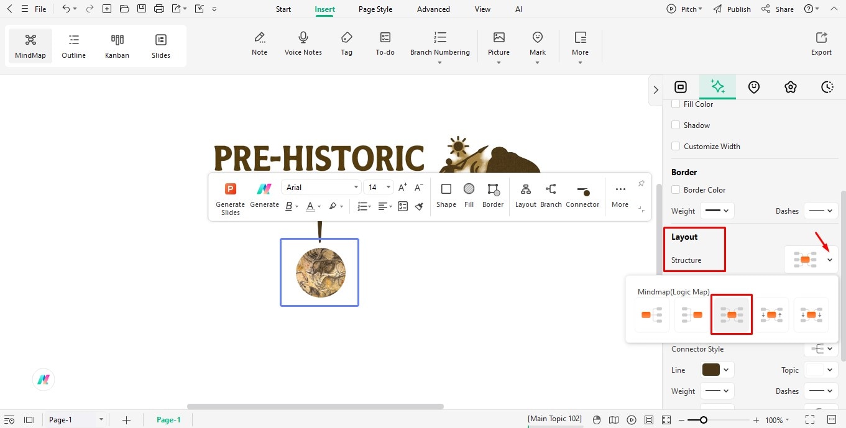Click the format painter brush icon
The width and height of the screenshot is (846, 428).
pos(419,206)
